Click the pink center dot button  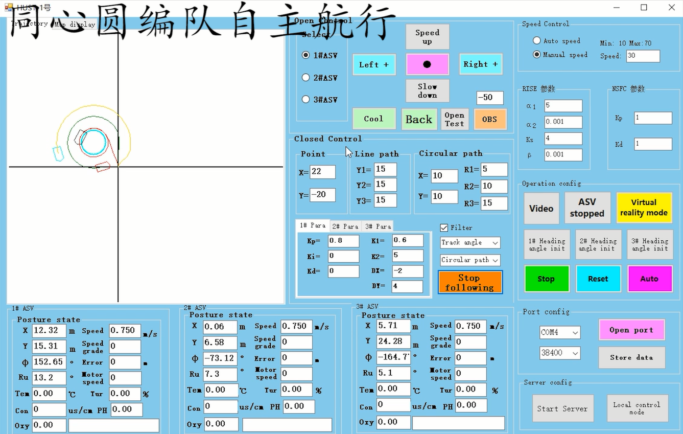tap(427, 64)
